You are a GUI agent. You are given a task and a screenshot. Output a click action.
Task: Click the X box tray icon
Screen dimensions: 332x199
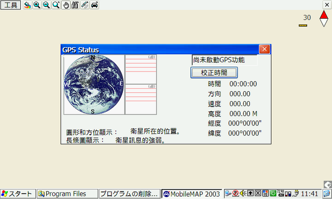pos(258,193)
